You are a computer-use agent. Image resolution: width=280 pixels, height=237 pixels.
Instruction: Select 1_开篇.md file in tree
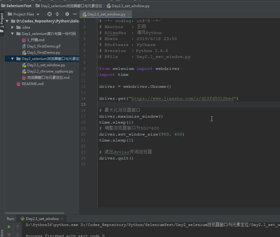(36, 40)
